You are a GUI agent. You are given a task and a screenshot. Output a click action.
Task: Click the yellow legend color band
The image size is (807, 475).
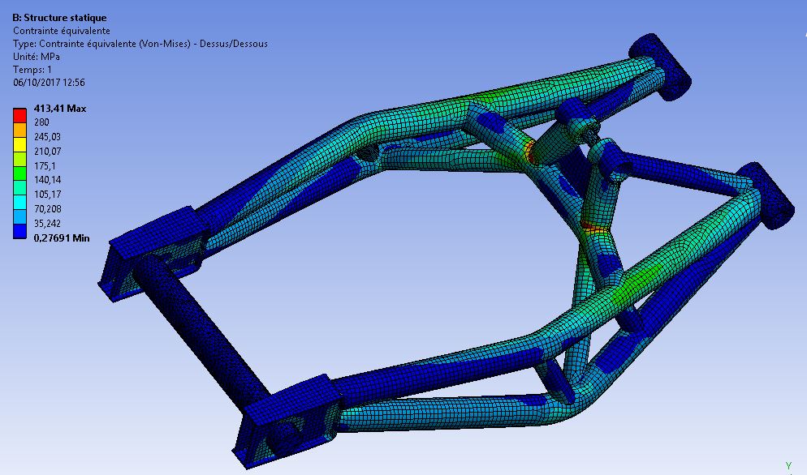(19, 144)
